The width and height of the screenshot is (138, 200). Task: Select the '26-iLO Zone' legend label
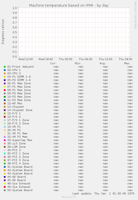pyautogui.click(x=16, y=144)
